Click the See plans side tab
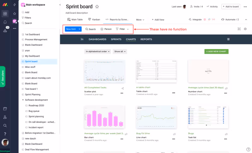The height and width of the screenshot is (153, 252). tap(3, 77)
